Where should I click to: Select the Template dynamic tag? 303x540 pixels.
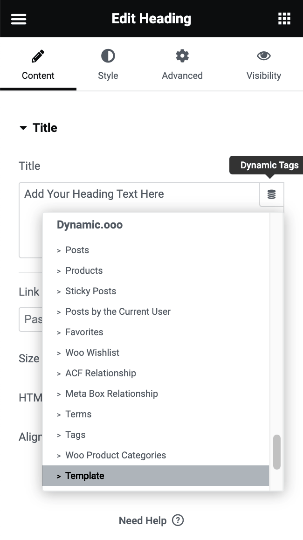[x=85, y=476]
